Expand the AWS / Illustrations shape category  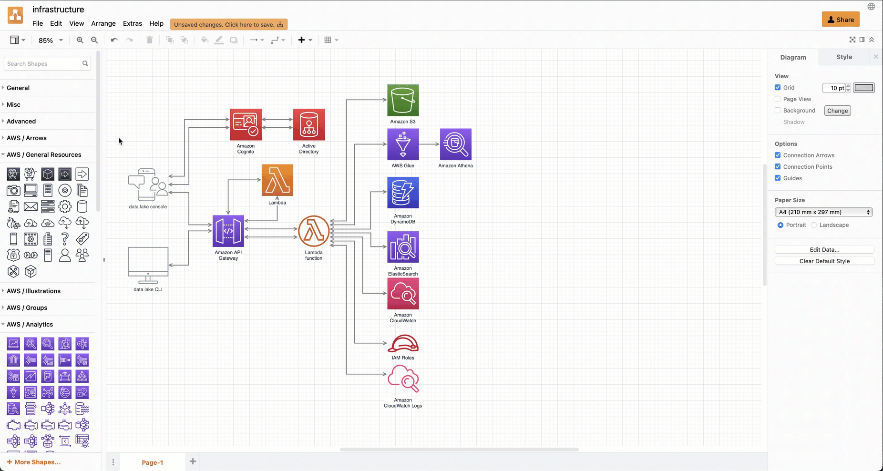click(x=33, y=291)
